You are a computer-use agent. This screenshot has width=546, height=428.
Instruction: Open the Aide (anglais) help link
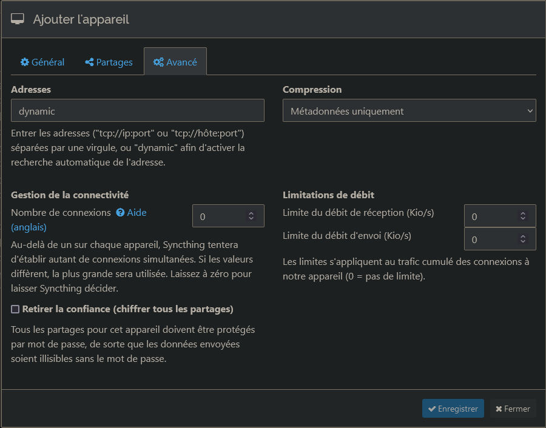tap(136, 213)
